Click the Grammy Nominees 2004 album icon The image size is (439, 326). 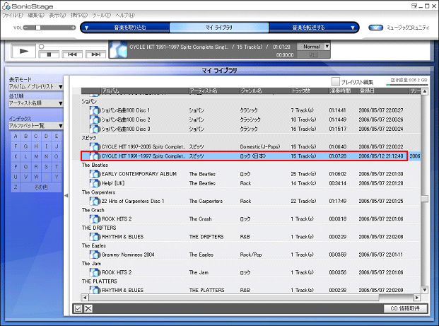pyautogui.click(x=95, y=254)
